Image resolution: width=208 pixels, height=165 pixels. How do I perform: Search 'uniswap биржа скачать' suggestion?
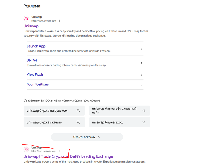click(x=54, y=122)
